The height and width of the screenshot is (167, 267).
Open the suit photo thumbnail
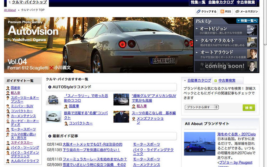click(121, 117)
